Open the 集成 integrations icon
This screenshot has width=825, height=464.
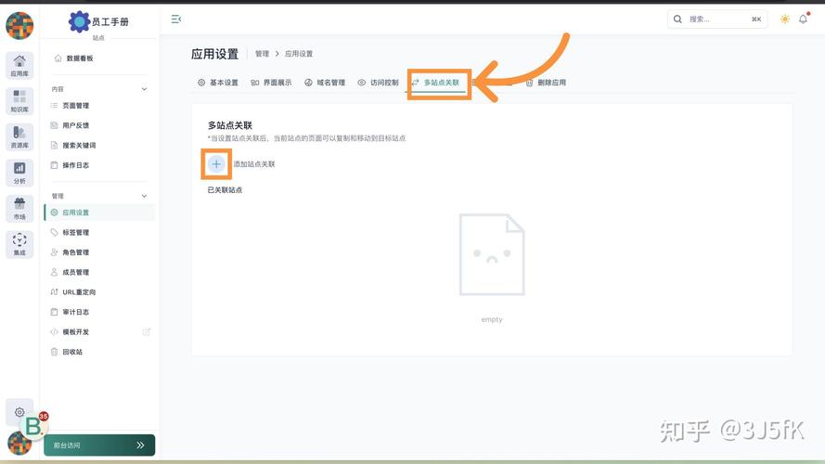(x=19, y=244)
